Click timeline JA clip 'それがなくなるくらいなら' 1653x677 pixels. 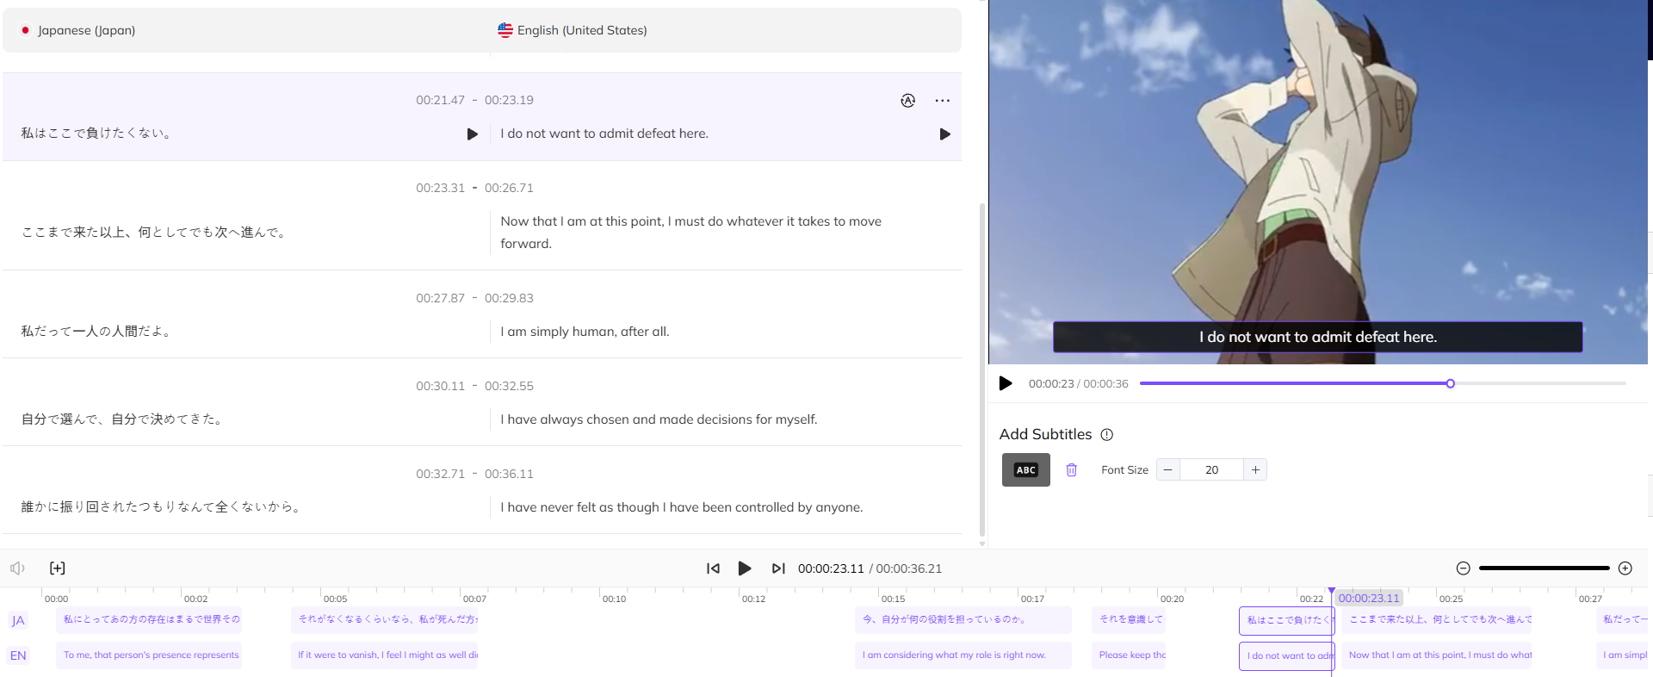(384, 620)
